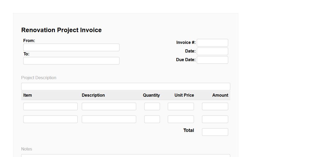Click the To input field

71,61
